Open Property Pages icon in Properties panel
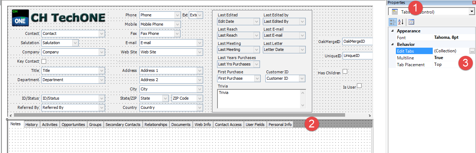Image resolution: width=476 pixels, height=153 pixels. point(411,22)
